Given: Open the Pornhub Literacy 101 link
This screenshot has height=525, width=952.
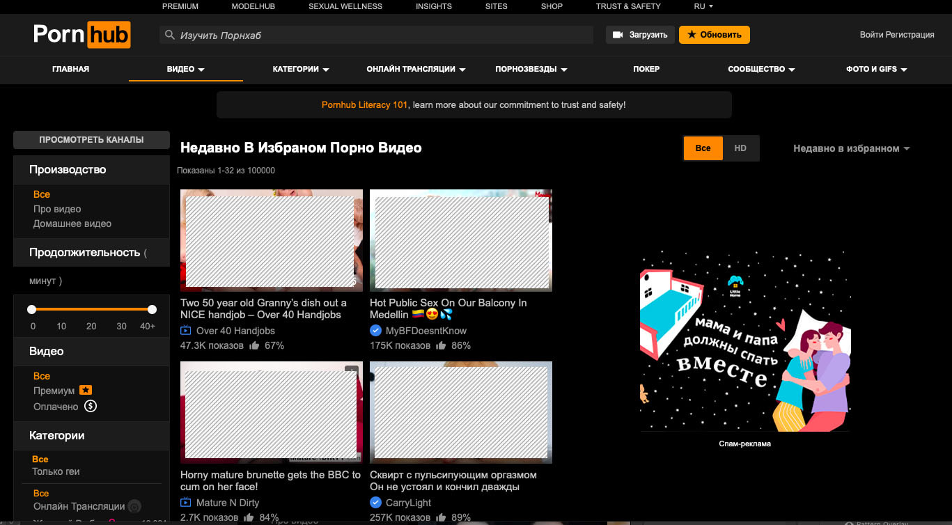Looking at the screenshot, I should (x=365, y=104).
